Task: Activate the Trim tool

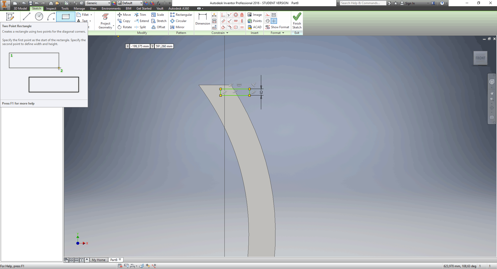Action: tap(140, 15)
